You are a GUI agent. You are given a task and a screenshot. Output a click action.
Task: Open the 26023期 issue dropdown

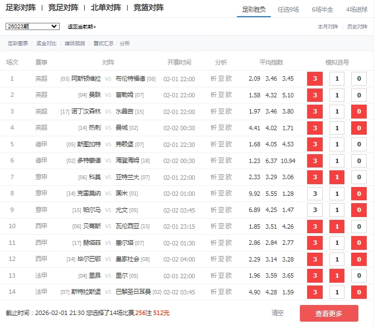click(x=32, y=26)
